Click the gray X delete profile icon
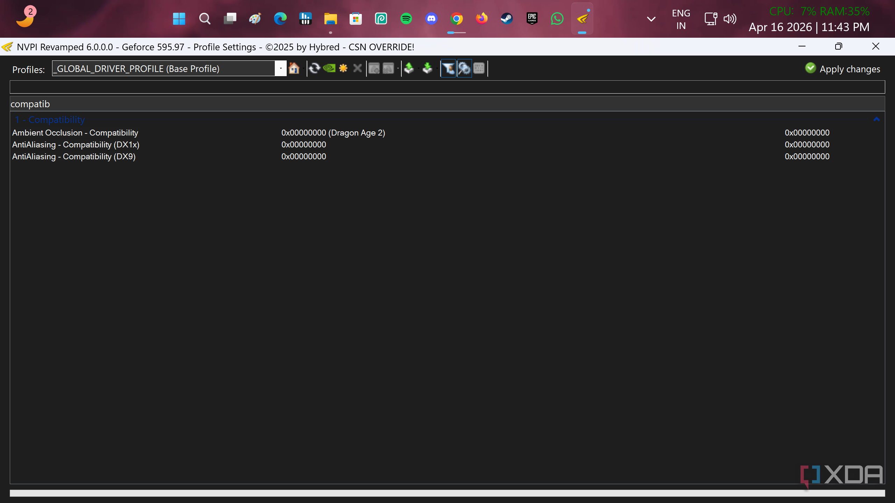895x503 pixels. pos(357,68)
